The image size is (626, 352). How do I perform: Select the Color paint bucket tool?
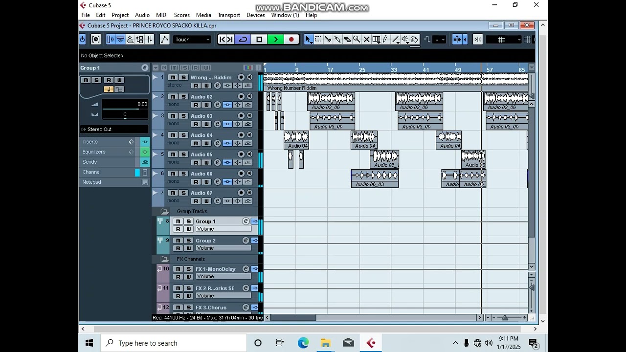coord(415,40)
